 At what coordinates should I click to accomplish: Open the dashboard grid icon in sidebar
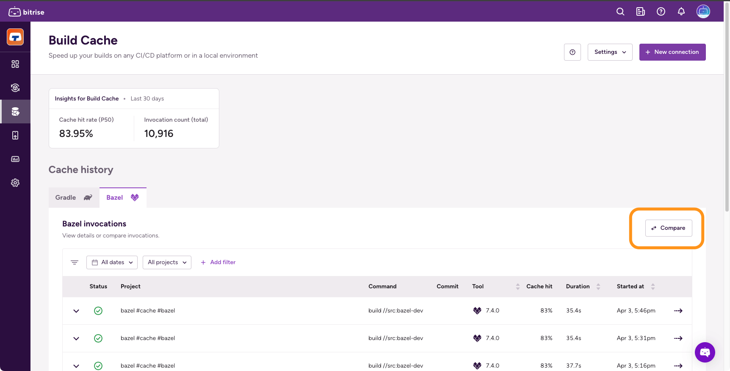15,64
